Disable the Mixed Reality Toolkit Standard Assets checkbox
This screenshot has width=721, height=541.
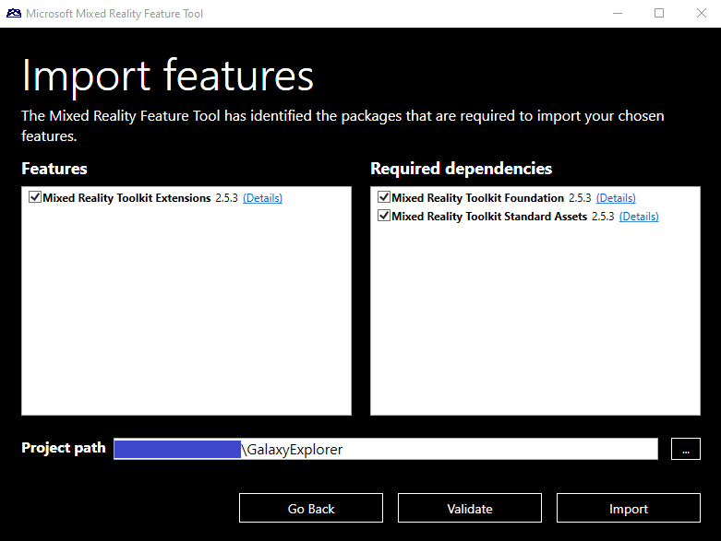coord(384,216)
